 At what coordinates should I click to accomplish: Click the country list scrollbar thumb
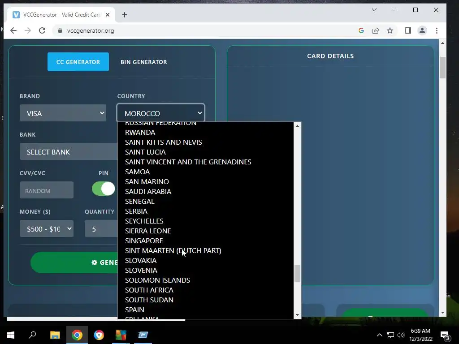[298, 274]
